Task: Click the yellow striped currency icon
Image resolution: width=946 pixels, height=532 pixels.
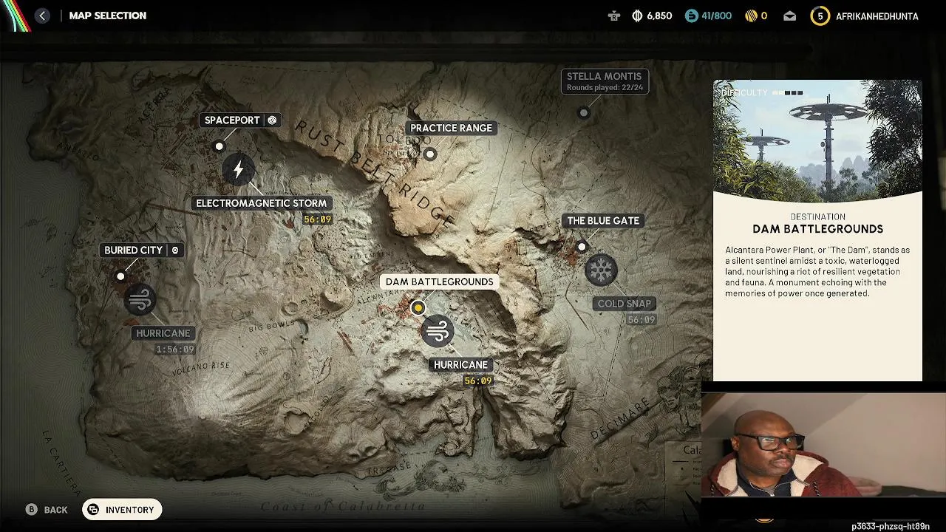Action: click(751, 16)
